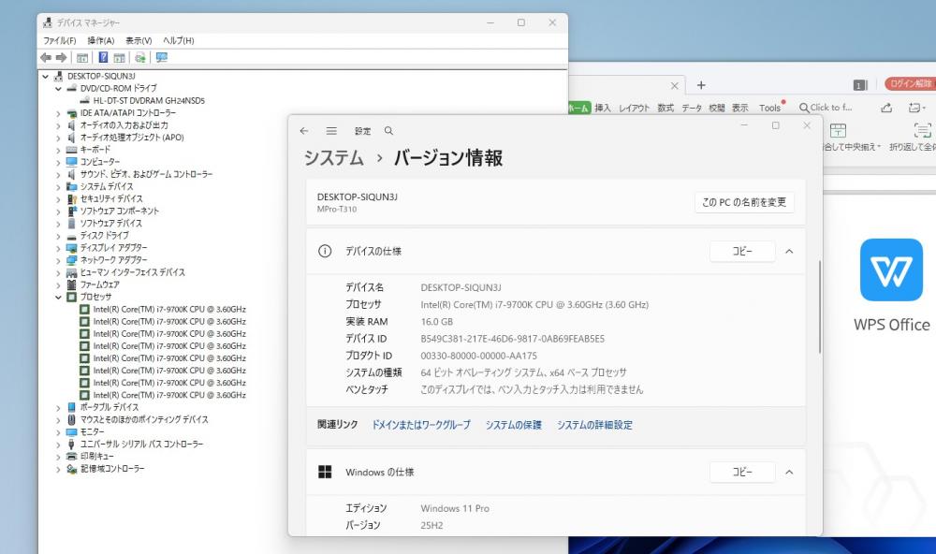Click the ログイン button in WPS
This screenshot has height=554, width=936.
coord(910,83)
